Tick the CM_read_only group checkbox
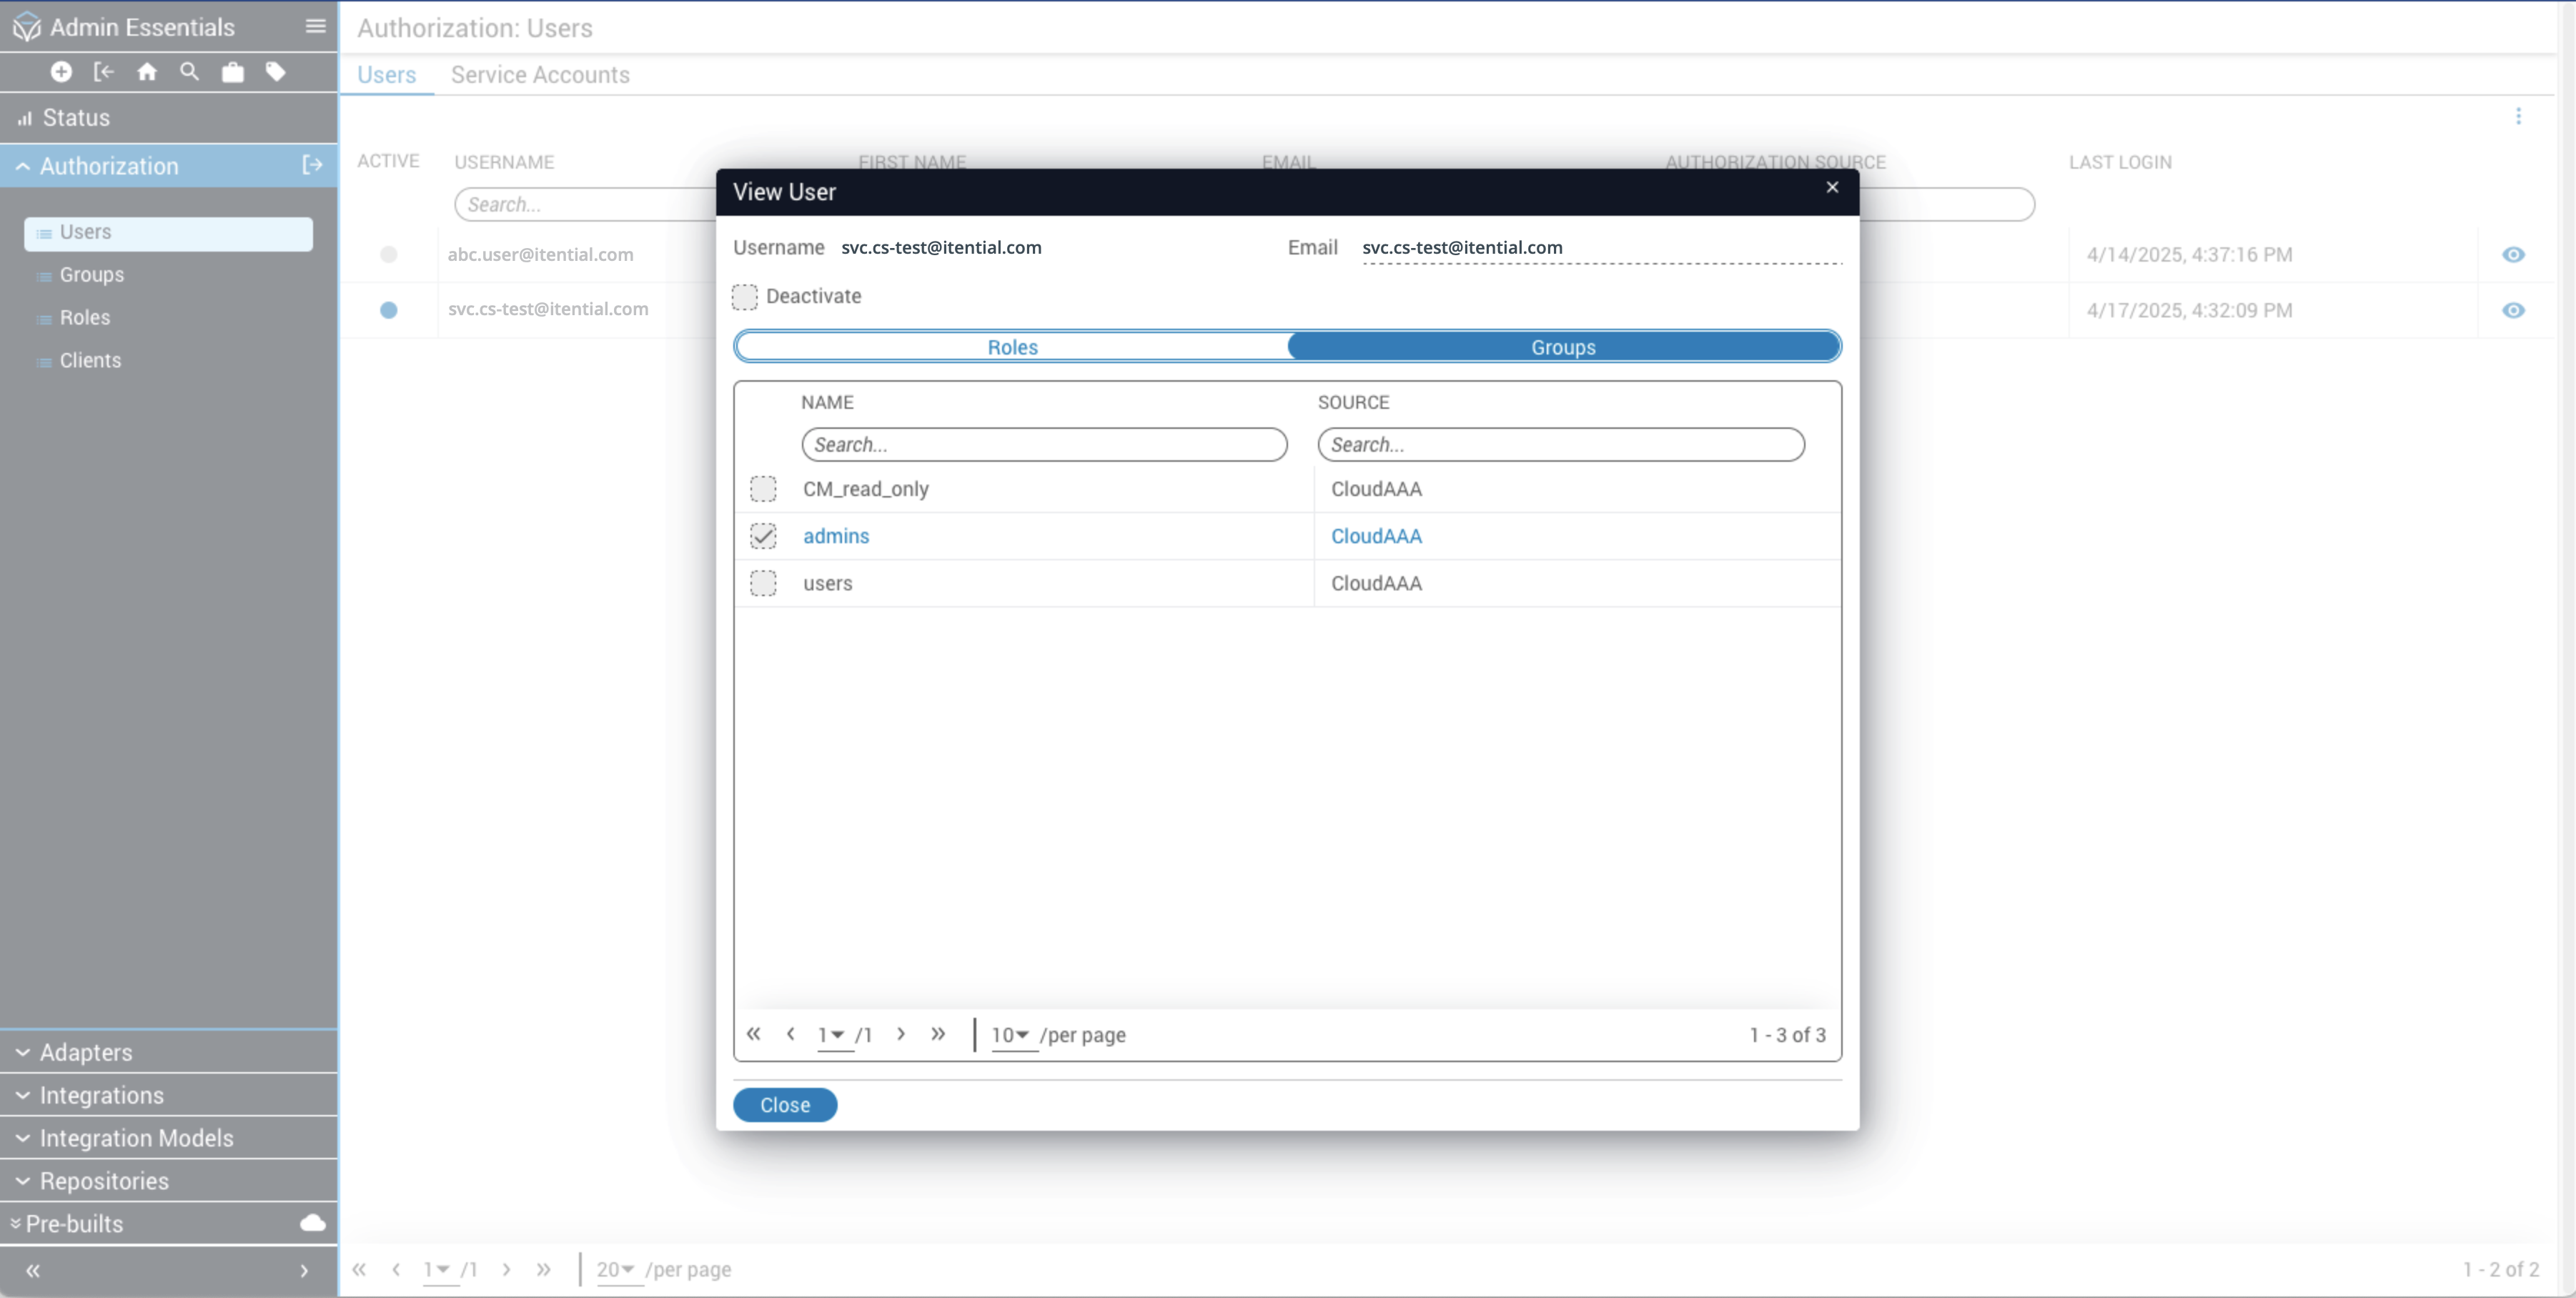This screenshot has width=2576, height=1298. [x=763, y=489]
